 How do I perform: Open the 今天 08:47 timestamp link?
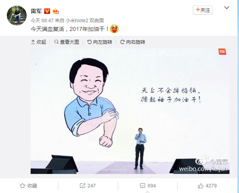[x=42, y=20]
